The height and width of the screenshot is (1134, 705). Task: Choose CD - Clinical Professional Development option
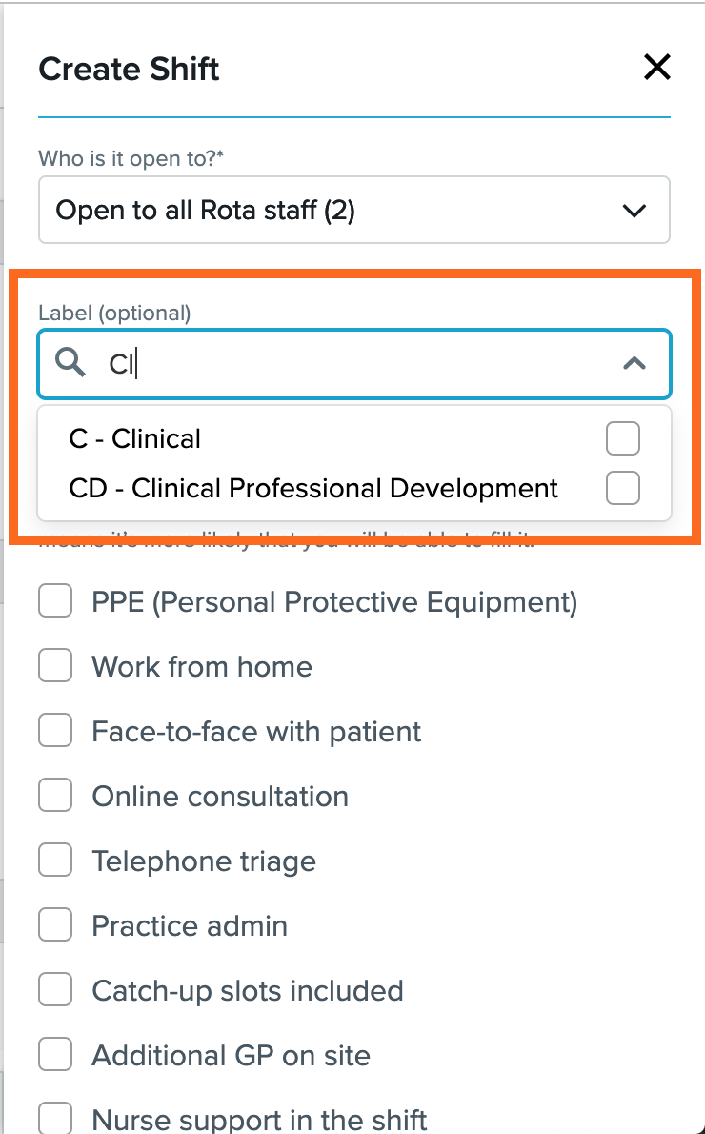pyautogui.click(x=313, y=489)
